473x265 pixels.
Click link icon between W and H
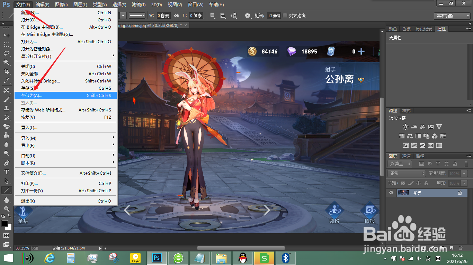click(177, 16)
